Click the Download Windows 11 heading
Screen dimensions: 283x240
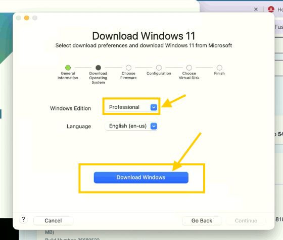[x=144, y=36]
